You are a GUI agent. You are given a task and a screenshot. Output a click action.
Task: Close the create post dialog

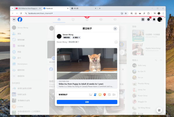tap(115, 29)
